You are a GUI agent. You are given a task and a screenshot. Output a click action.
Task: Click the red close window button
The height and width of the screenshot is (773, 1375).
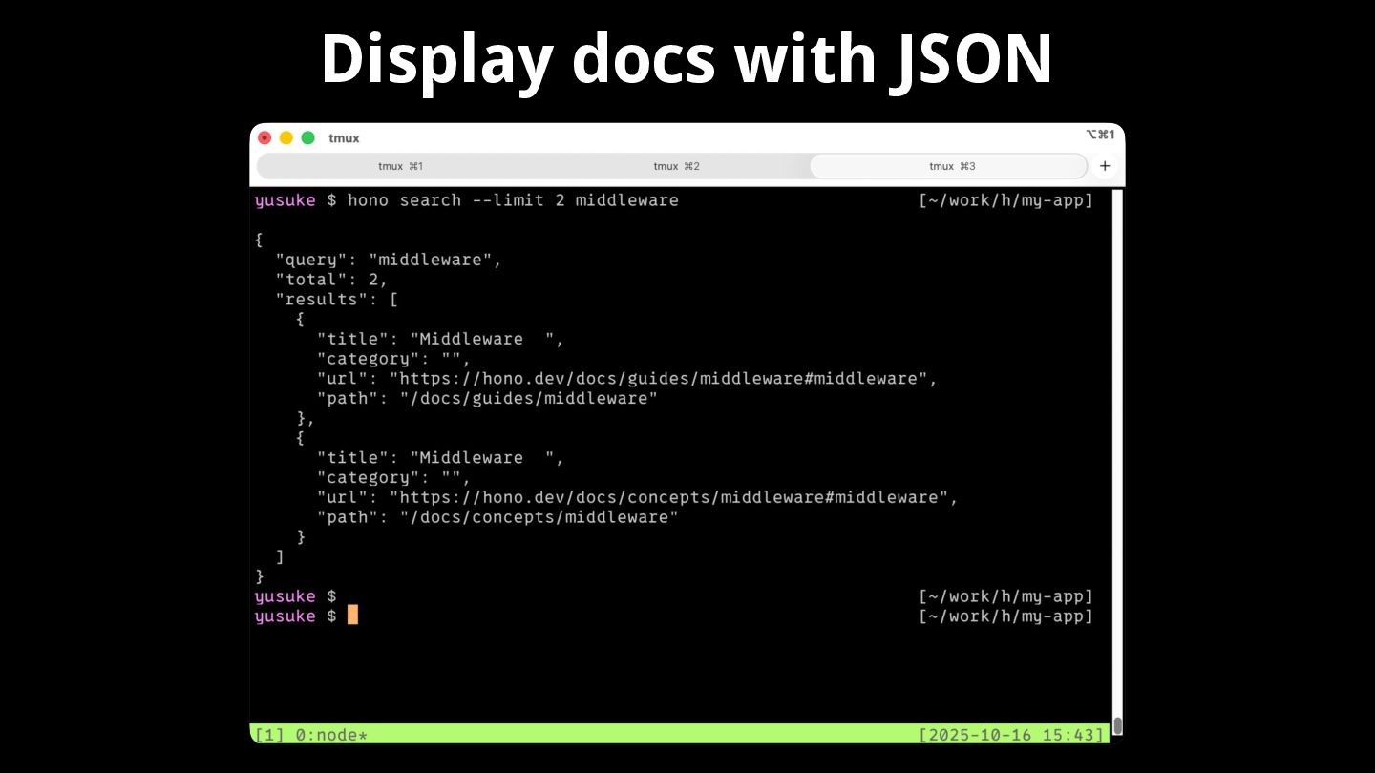(x=264, y=137)
